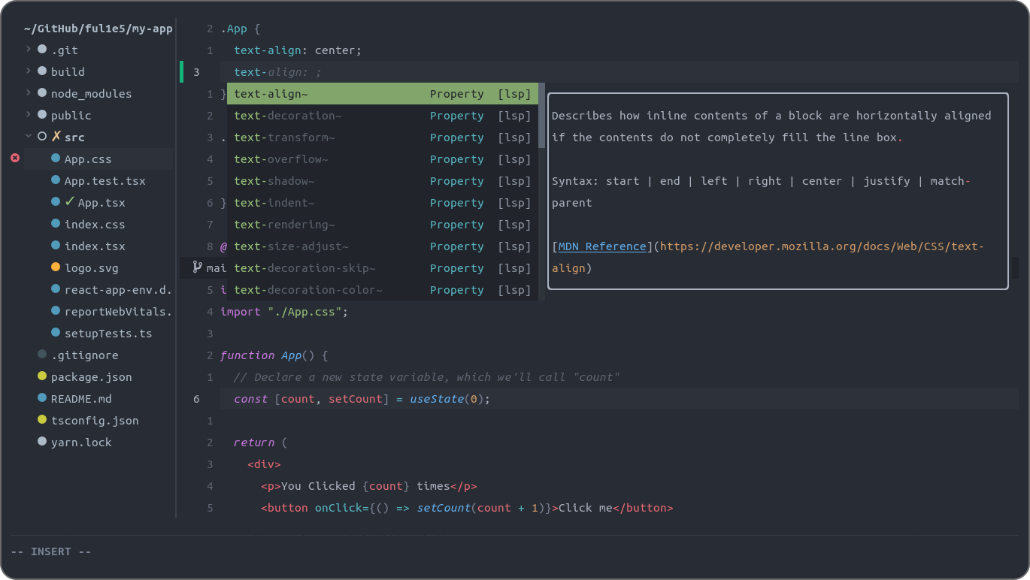Choose text-decoration-skip~ completion item
Viewport: 1030px width, 580px height.
pos(383,268)
